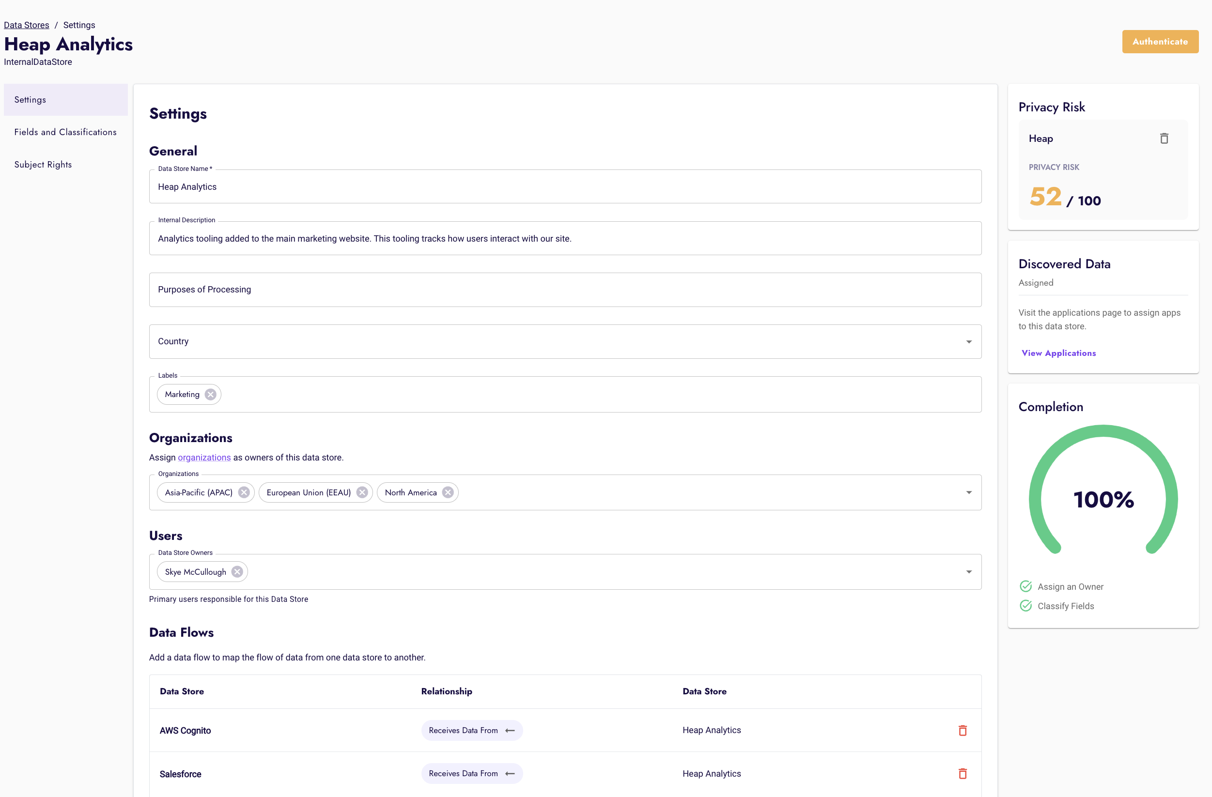Click View Applications link
The height and width of the screenshot is (797, 1212).
point(1059,353)
